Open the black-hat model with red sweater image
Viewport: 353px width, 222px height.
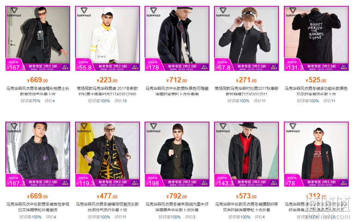[x=246, y=154]
